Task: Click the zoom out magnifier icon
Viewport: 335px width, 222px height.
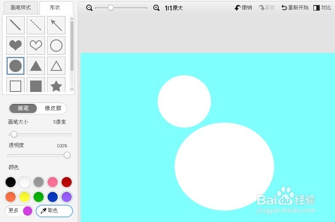Action: [89, 8]
